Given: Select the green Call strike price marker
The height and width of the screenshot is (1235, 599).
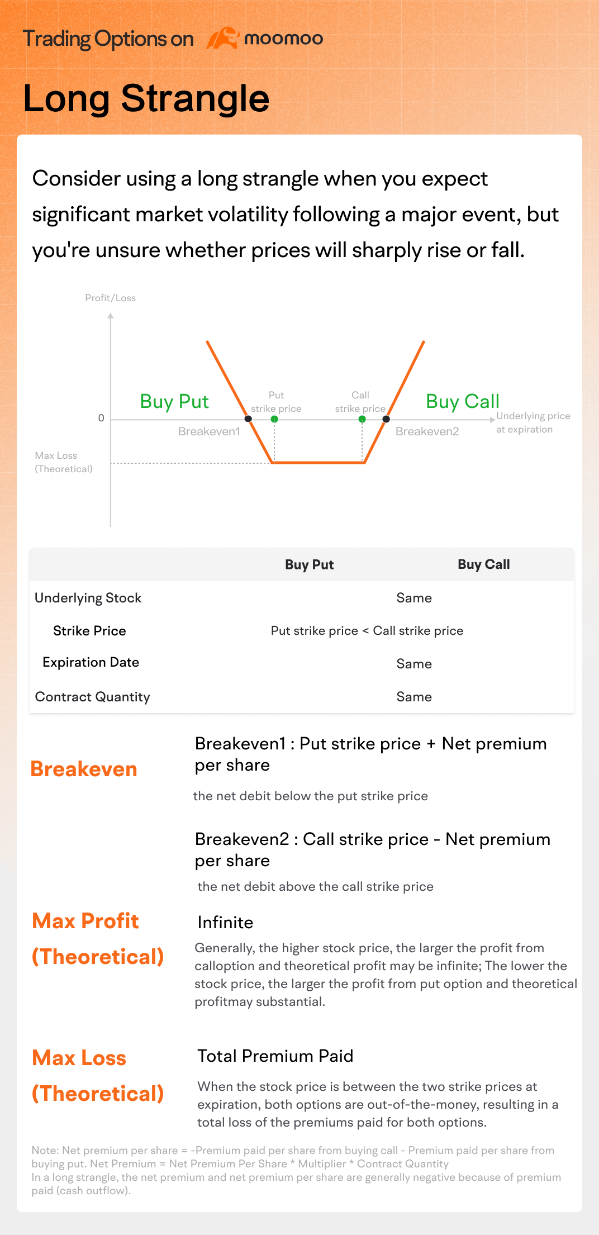Looking at the screenshot, I should coord(362,419).
